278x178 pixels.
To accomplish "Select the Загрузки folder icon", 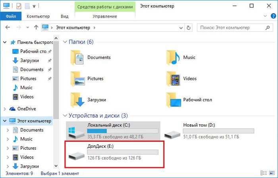I will tap(77, 100).
